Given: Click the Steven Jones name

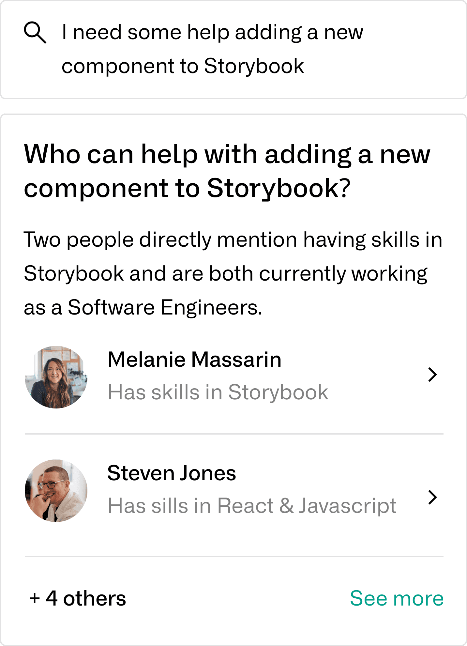Looking at the screenshot, I should coord(172,473).
